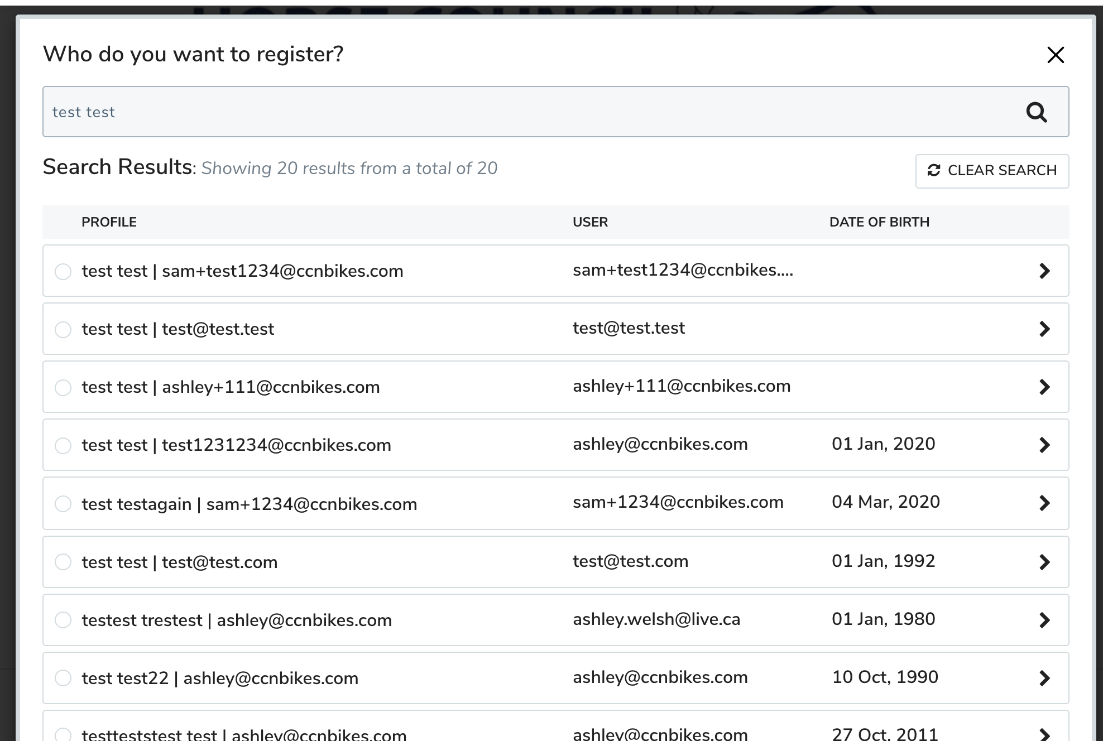Click chevron for testest trestest row

(x=1044, y=620)
